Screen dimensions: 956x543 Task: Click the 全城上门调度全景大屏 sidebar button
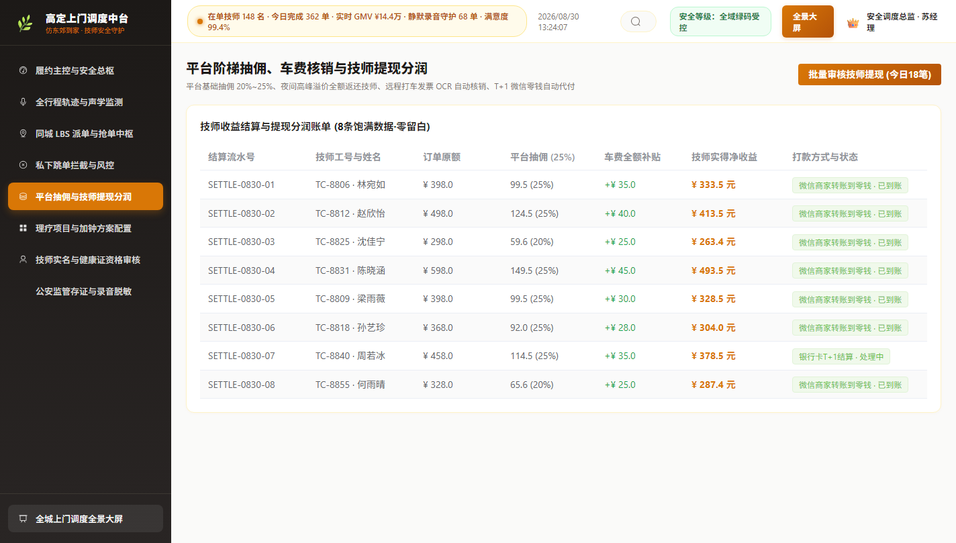coord(85,519)
